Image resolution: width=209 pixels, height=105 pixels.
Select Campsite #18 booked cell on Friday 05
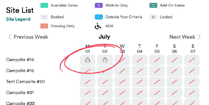click(x=157, y=71)
